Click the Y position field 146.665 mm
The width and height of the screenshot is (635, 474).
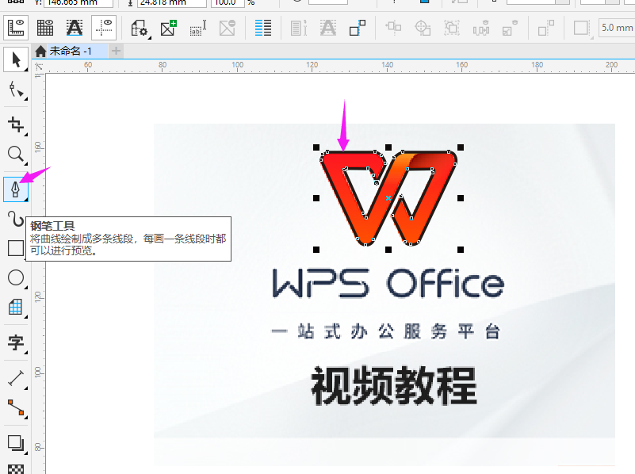[78, 3]
